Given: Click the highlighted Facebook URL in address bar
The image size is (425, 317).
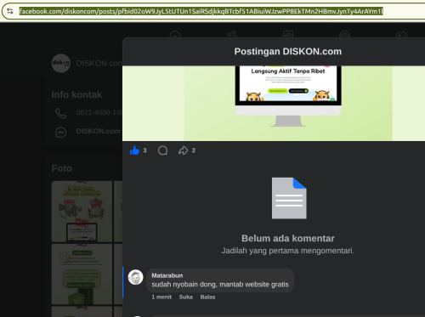Looking at the screenshot, I should click(201, 11).
